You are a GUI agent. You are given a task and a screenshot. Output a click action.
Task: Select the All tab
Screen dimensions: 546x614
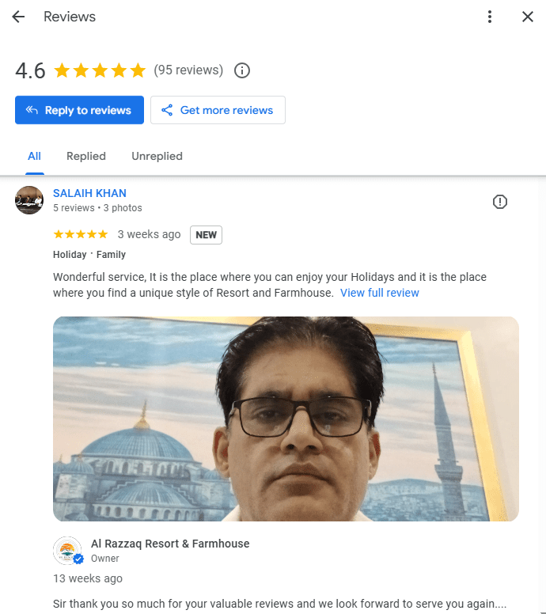pos(34,156)
